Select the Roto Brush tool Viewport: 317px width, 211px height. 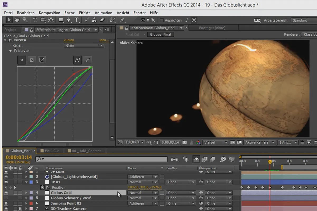click(113, 20)
